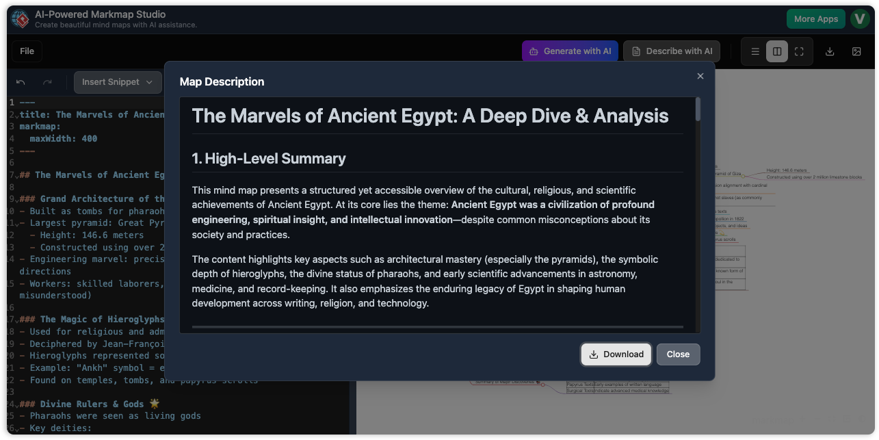
Task: Click the document icon in Describe with AI
Action: (x=636, y=51)
